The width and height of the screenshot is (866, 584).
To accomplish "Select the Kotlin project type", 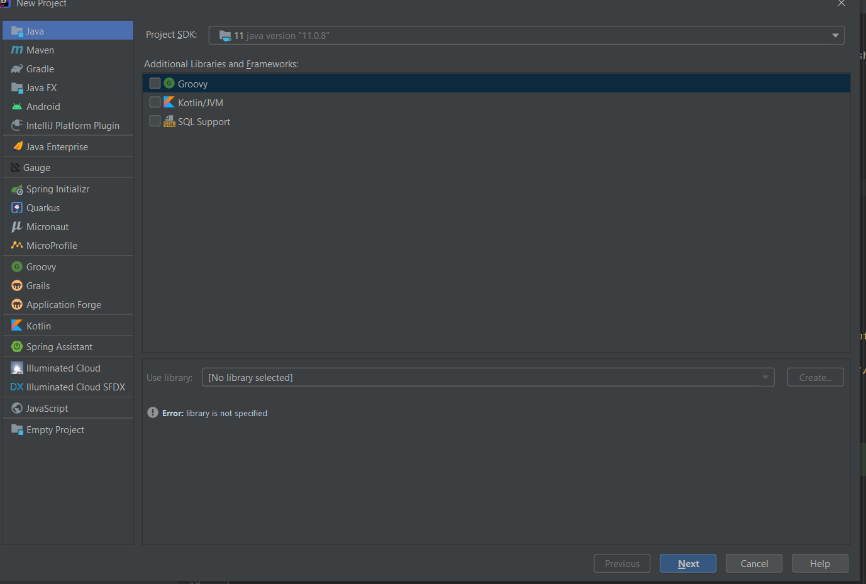I will [x=68, y=326].
